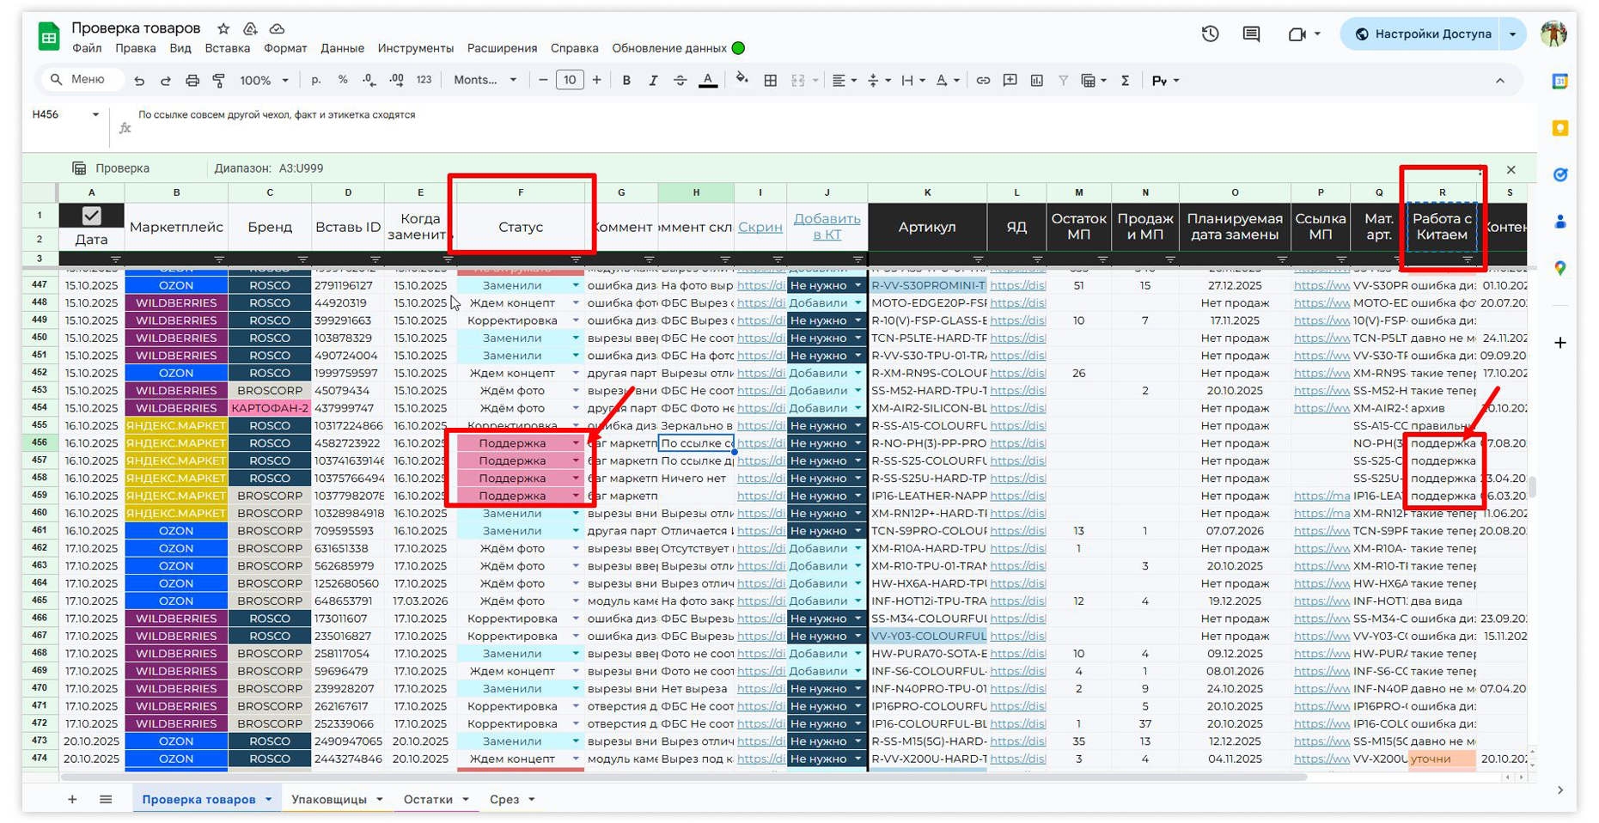1599x823 pixels.
Task: Select the Paint format tool
Action: pos(219,81)
